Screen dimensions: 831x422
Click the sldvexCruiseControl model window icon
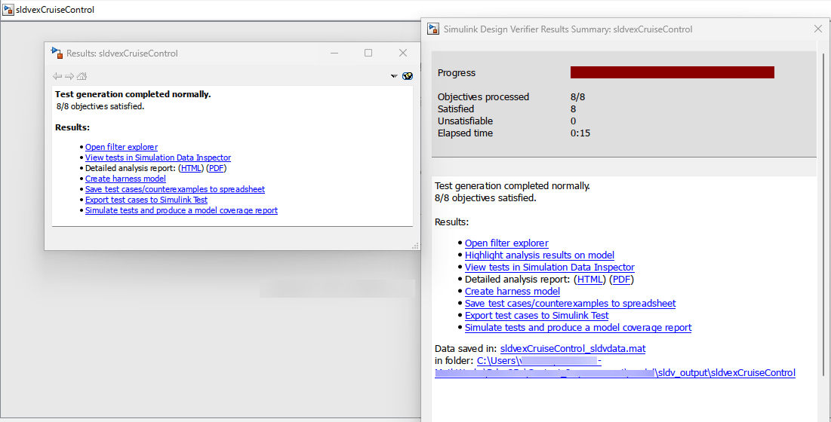8,11
